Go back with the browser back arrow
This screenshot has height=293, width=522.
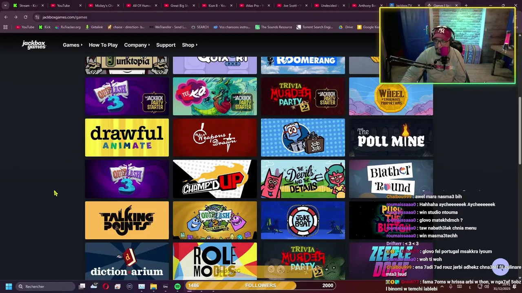point(6,17)
